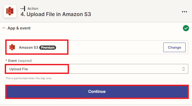Select the App & event section heading
Image resolution: width=192 pixels, height=106 pixels.
[19, 28]
